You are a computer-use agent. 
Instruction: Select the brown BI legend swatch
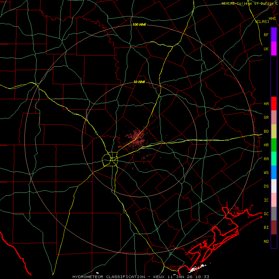pos(274,228)
